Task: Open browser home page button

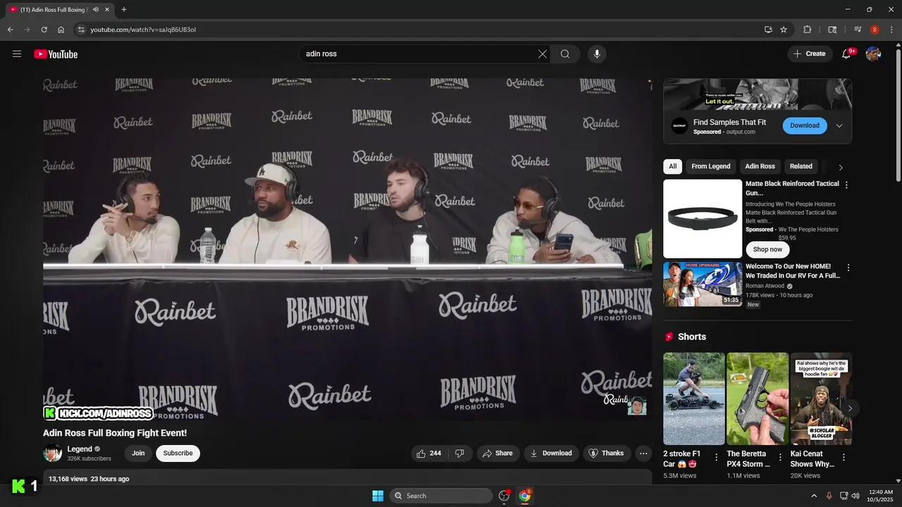Action: [61, 30]
